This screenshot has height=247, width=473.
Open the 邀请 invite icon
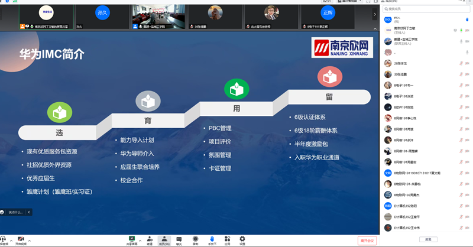[x=150, y=239]
